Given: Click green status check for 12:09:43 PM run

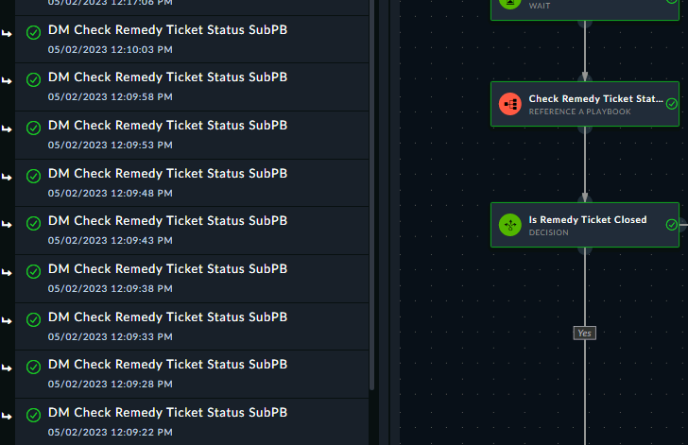Looking at the screenshot, I should (x=34, y=223).
